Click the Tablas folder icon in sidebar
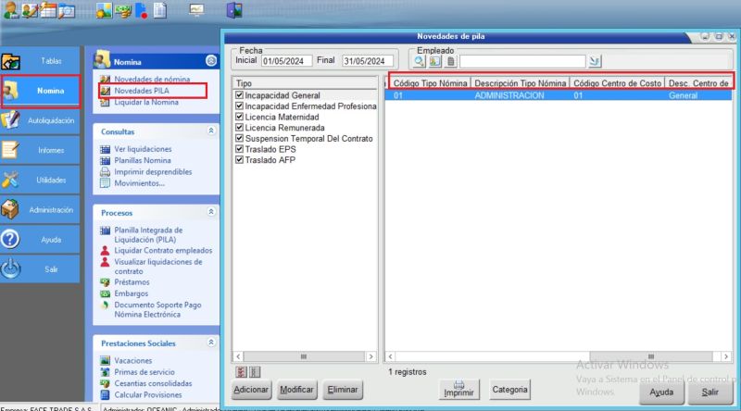 (x=11, y=62)
